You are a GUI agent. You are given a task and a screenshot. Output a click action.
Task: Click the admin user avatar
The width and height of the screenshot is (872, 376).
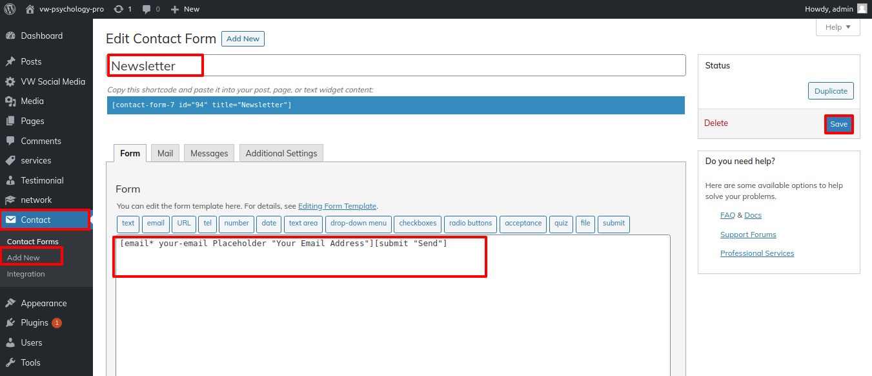click(862, 9)
